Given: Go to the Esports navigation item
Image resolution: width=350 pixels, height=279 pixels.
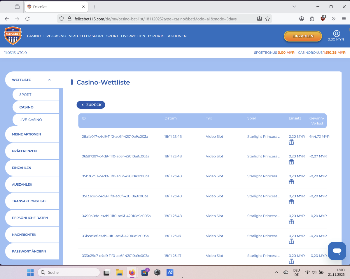Looking at the screenshot, I should (x=156, y=36).
